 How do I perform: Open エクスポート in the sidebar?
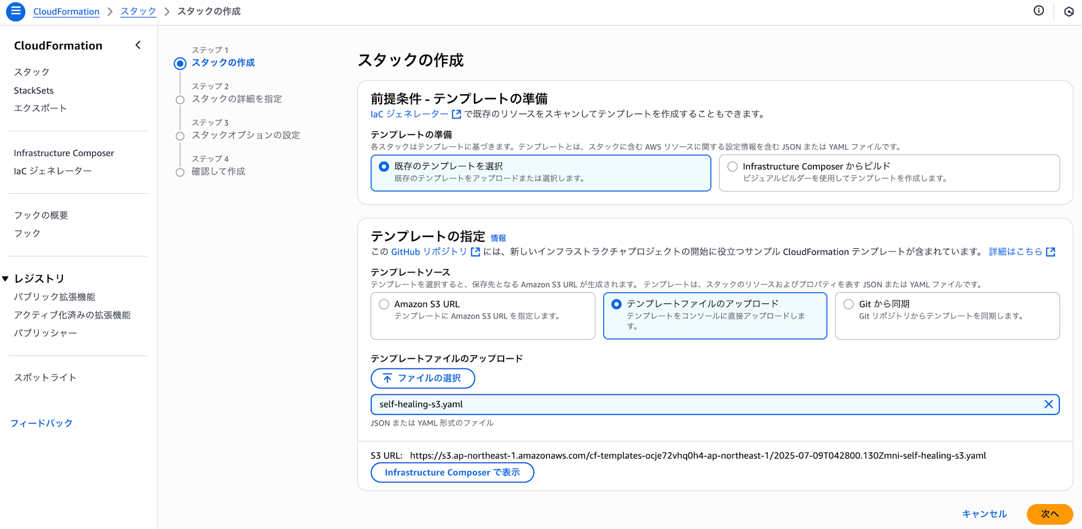[41, 108]
